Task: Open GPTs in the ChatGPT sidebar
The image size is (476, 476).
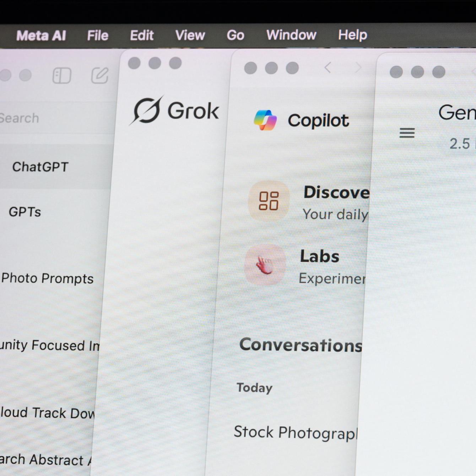Action: [25, 212]
